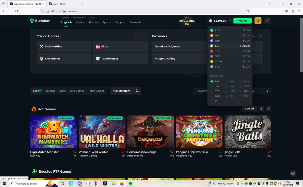Image resolution: width=303 pixels, height=187 pixels.
Task: Open King of the Hill $1m promo
Action: pos(187,21)
